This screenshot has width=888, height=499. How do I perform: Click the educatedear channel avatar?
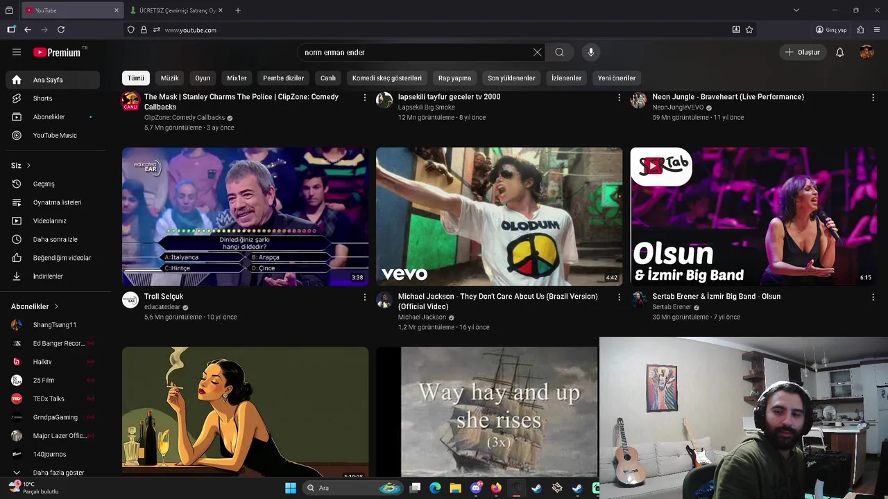pos(130,300)
